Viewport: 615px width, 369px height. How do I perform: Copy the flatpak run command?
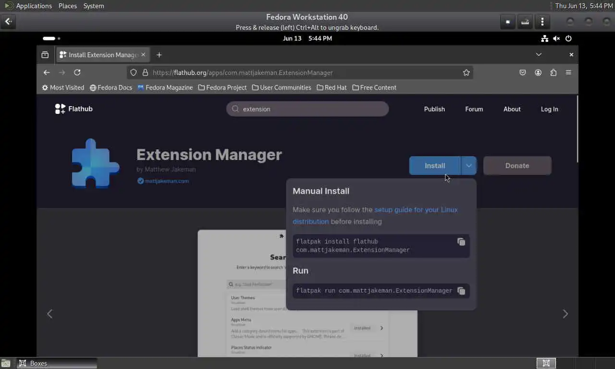pyautogui.click(x=461, y=291)
